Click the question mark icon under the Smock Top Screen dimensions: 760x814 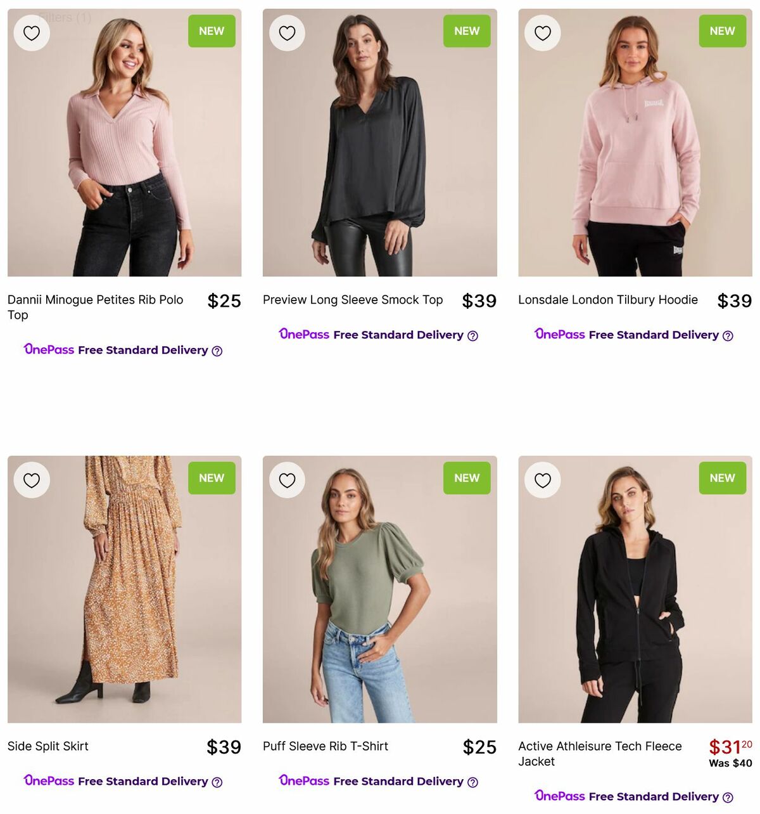coord(473,335)
